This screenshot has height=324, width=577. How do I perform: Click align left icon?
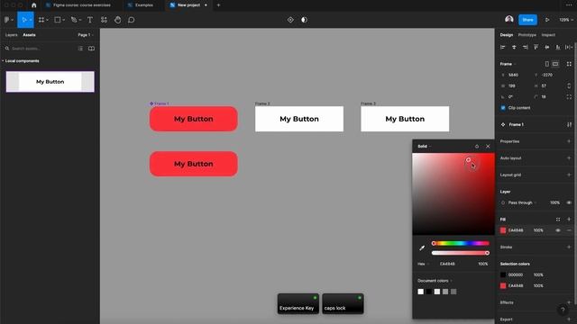point(503,47)
